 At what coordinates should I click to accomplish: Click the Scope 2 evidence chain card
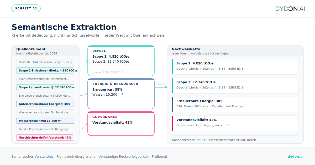(235, 86)
